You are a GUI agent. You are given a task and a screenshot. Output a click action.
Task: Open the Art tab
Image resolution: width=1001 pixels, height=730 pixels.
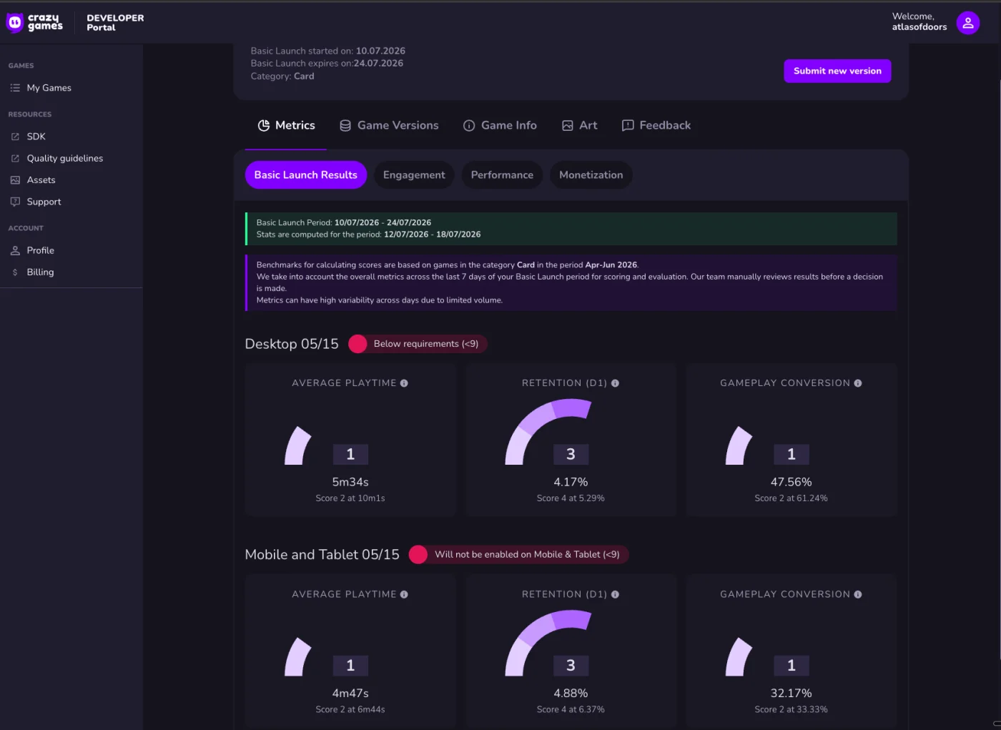[580, 126]
